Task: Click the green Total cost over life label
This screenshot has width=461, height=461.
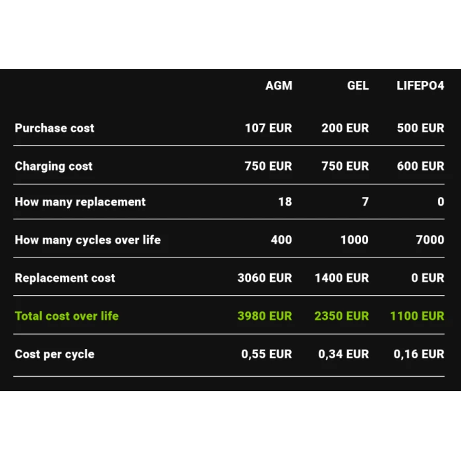Action: point(67,316)
